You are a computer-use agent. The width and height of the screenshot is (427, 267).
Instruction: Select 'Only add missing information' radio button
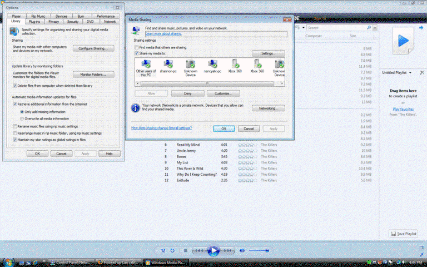click(x=22, y=112)
